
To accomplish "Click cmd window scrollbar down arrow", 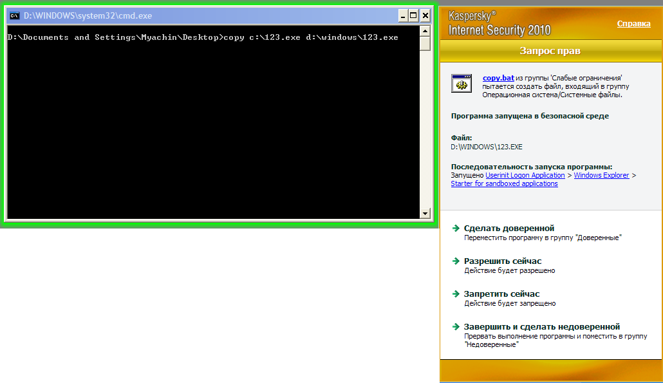I will (425, 214).
